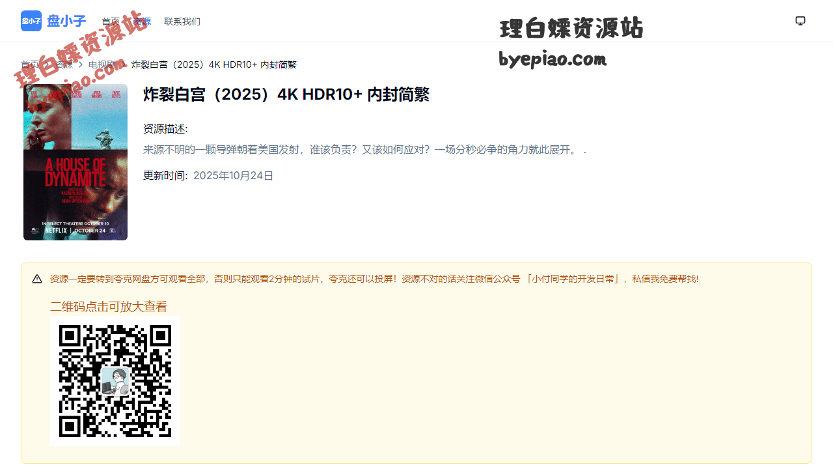Open 资源 in the top navigation

(x=142, y=21)
